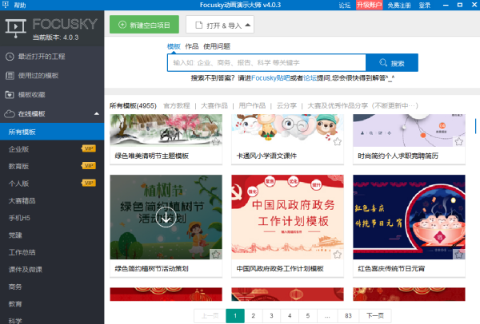The image size is (480, 324).
Task: Open 中国风政府政务工作计划模板 thumbnail
Action: coord(287,217)
